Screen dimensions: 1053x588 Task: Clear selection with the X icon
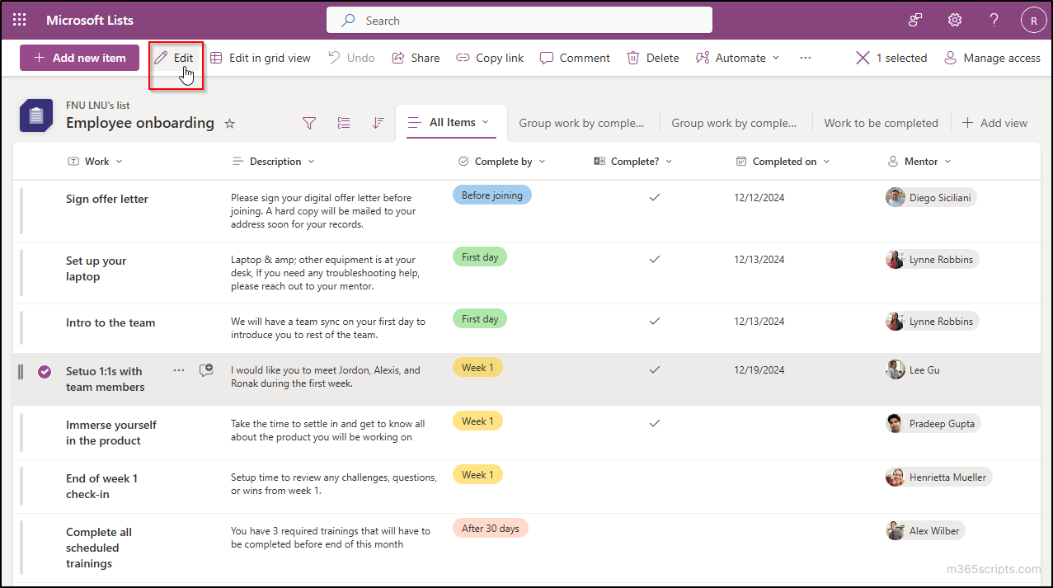[x=863, y=58]
